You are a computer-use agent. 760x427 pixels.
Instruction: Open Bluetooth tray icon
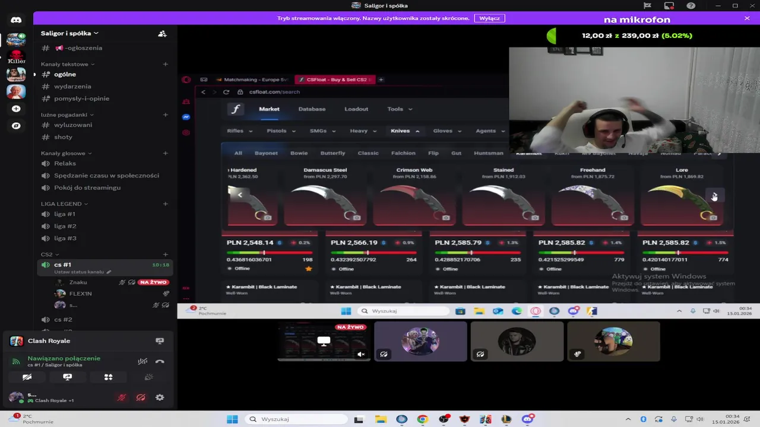coord(644,419)
